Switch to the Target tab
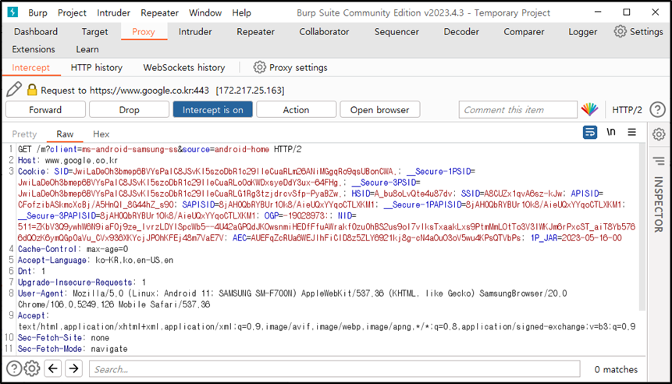The image size is (672, 384). point(94,32)
